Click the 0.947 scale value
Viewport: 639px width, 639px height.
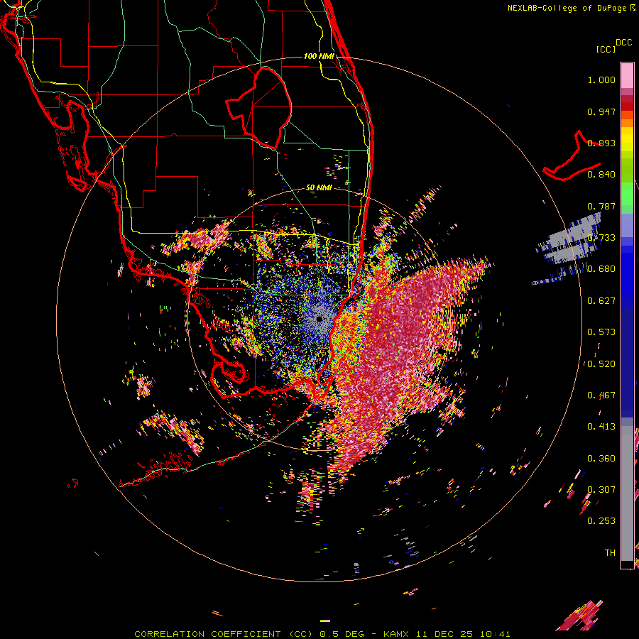point(601,111)
